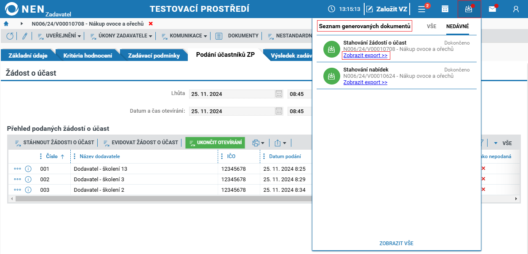This screenshot has width=528, height=254.
Task: Click the Lhůta time field 08:45
Action: pos(300,94)
